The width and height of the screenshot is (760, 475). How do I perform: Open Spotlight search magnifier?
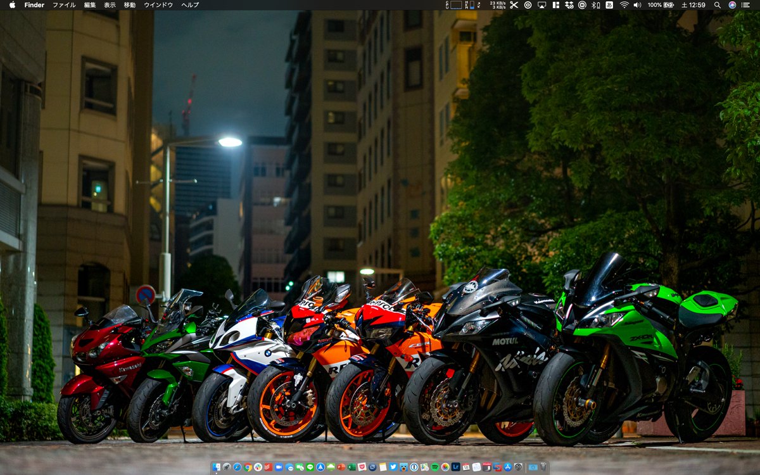718,4
